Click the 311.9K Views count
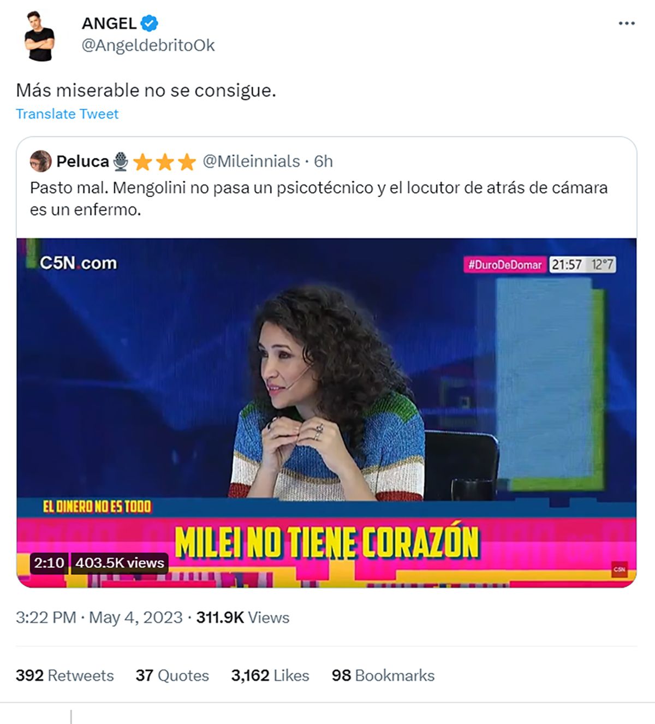Viewport: 655px width, 724px height. click(x=243, y=618)
